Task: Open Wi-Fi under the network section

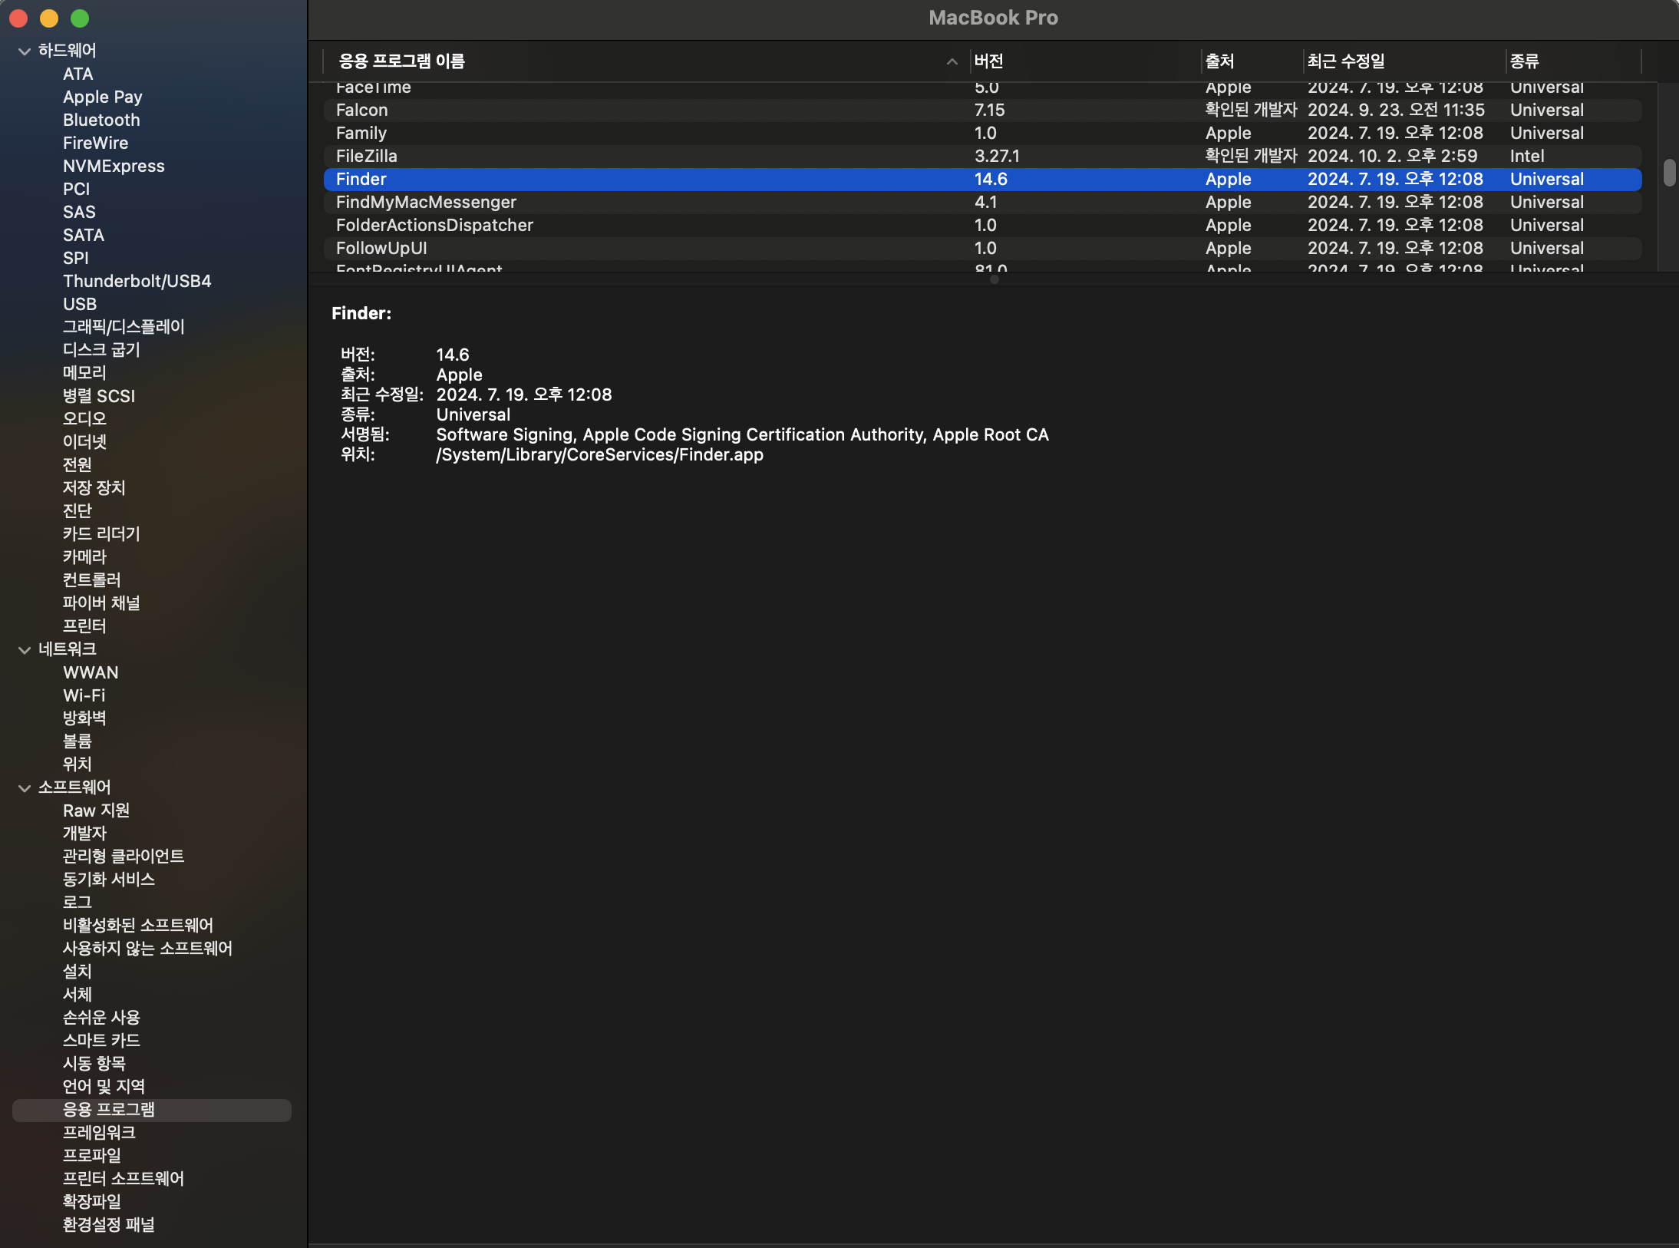Action: (x=84, y=696)
